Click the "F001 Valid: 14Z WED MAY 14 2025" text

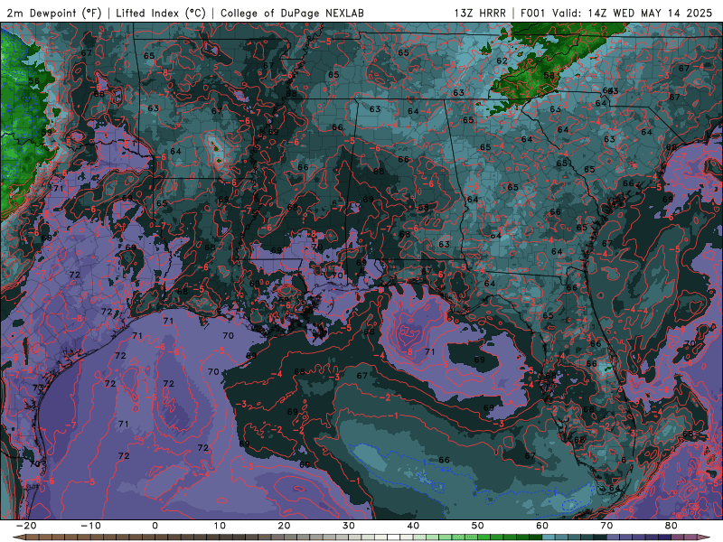(x=616, y=13)
